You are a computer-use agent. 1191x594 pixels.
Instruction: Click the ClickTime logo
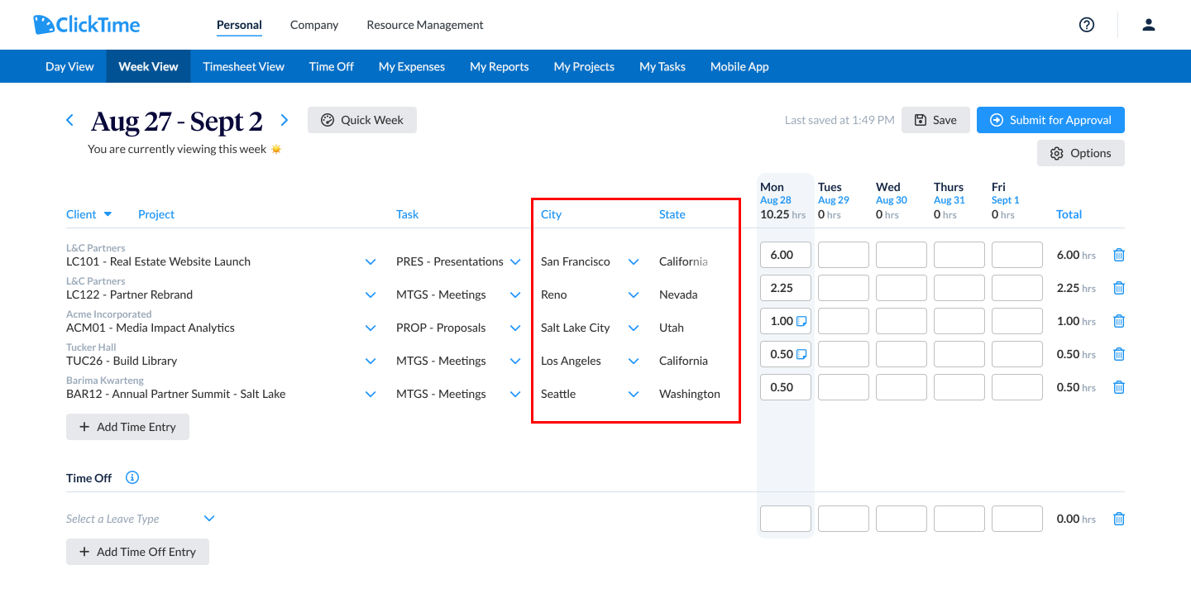(x=86, y=25)
